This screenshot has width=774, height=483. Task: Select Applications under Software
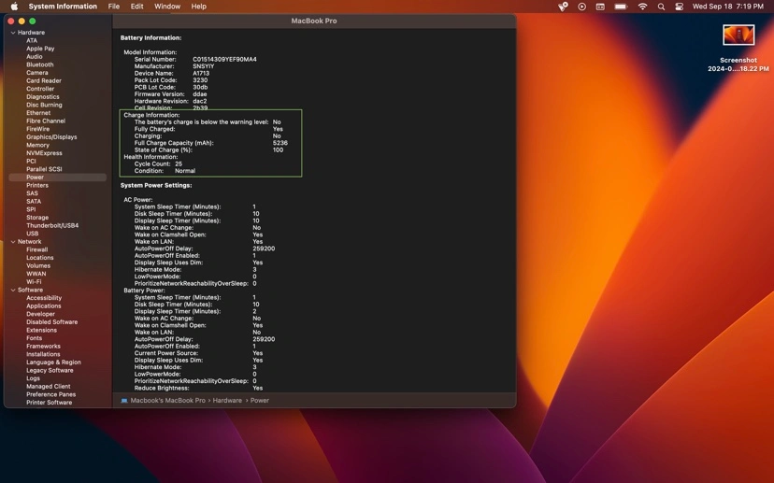click(x=43, y=305)
